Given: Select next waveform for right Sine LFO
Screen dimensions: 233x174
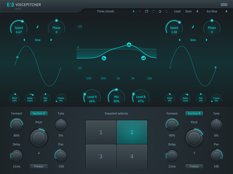Looking at the screenshot, I should [x=207, y=40].
